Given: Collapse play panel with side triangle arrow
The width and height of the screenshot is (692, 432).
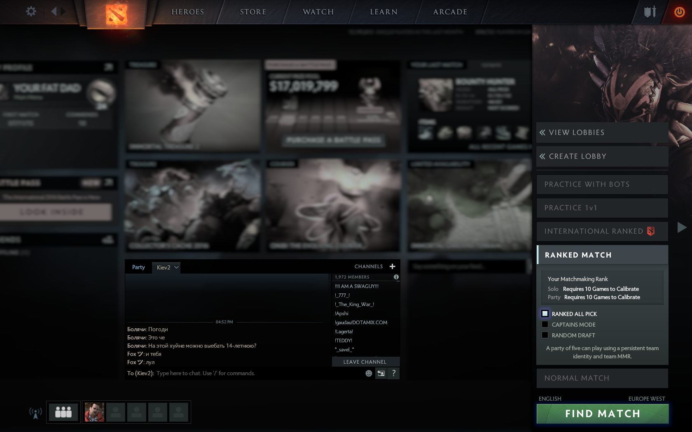Looking at the screenshot, I should pyautogui.click(x=682, y=227).
